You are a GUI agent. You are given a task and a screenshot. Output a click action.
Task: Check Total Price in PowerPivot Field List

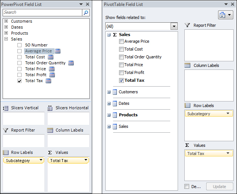pyautogui.click(x=19, y=69)
